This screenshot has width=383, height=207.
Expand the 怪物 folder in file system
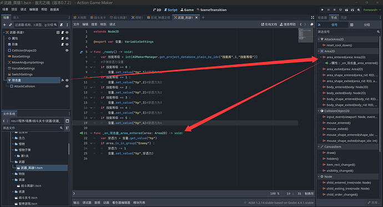click(x=13, y=144)
